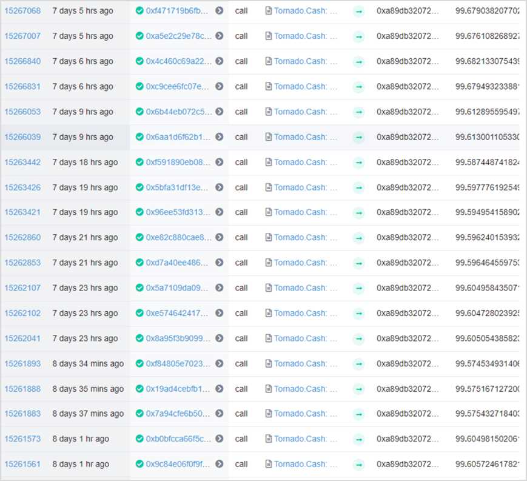Click the contract document icon in the 15267007 row
The width and height of the screenshot is (527, 481).
269,36
